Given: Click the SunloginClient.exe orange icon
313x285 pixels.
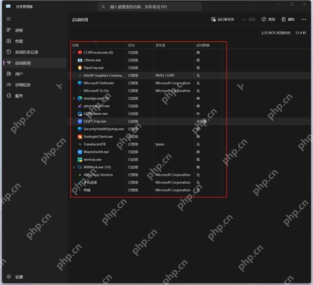Looking at the screenshot, I should 80,137.
